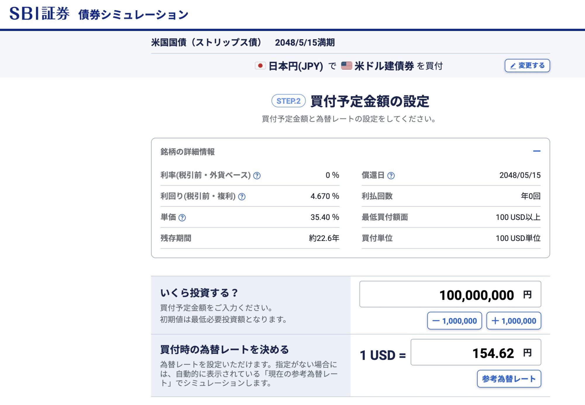This screenshot has height=405, width=585.
Task: Focus the 100,000,000 円 investment amount field
Action: click(x=450, y=294)
